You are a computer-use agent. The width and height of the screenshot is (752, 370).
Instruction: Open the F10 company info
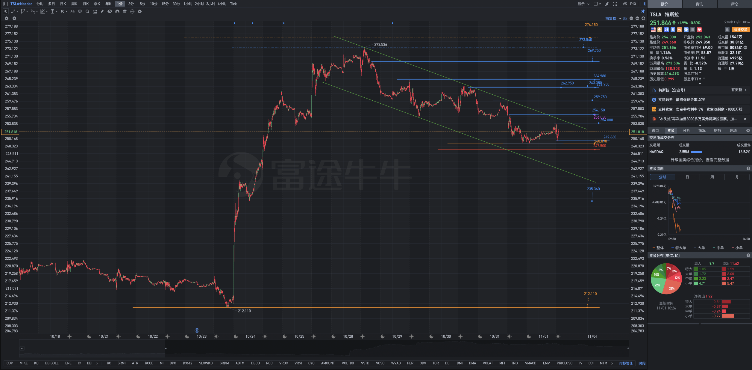pyautogui.click(x=633, y=4)
